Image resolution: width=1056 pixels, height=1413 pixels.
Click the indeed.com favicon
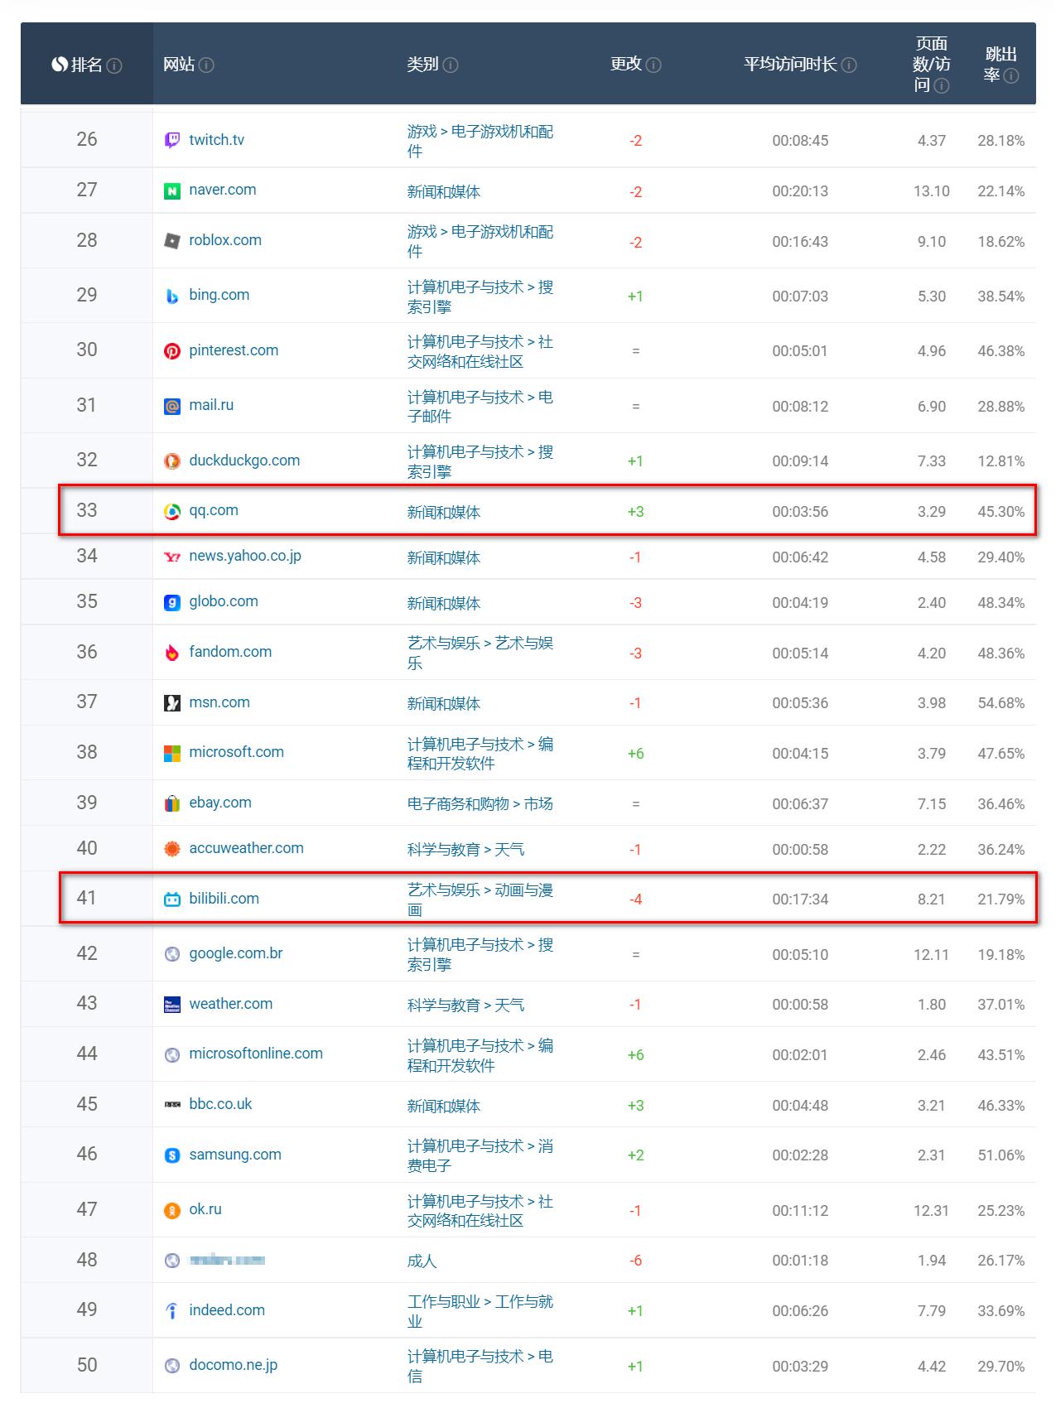click(x=172, y=1311)
